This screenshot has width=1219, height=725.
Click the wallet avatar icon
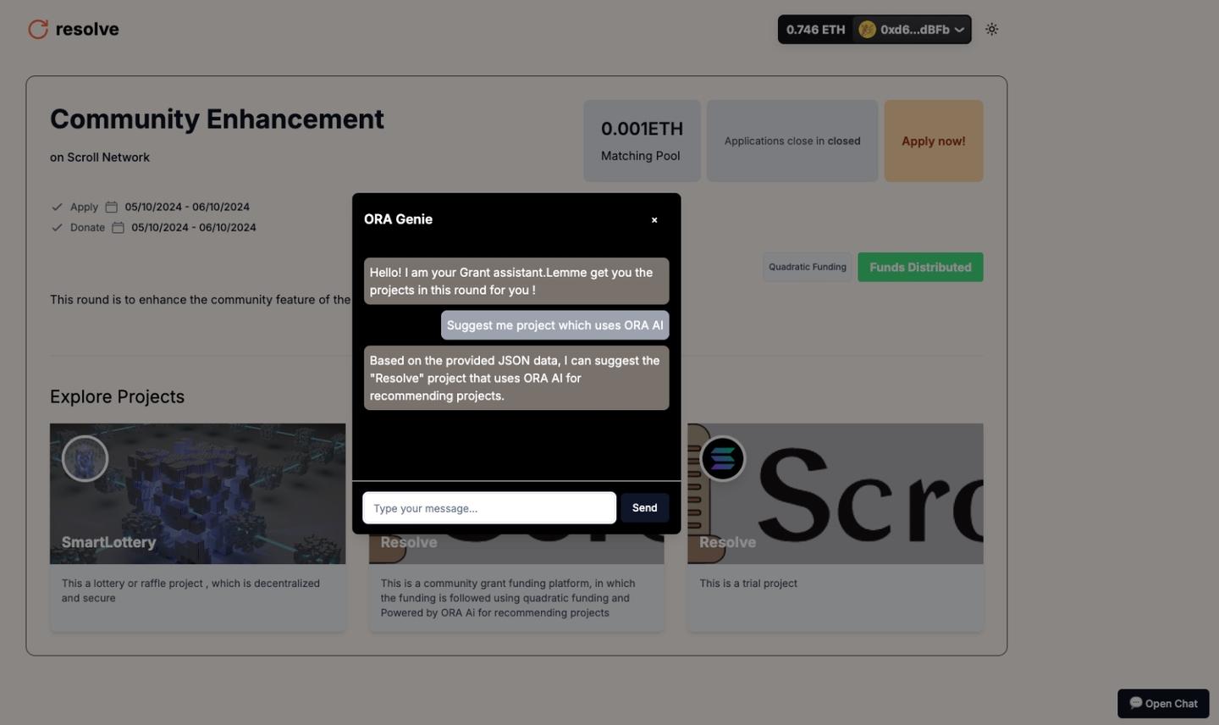[867, 30]
